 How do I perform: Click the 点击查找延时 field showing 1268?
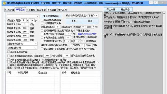click(25, 40)
